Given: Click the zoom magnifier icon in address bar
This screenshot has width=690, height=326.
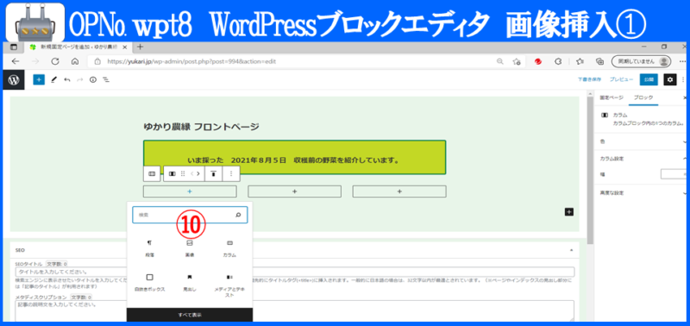Looking at the screenshot, I should click(500, 61).
